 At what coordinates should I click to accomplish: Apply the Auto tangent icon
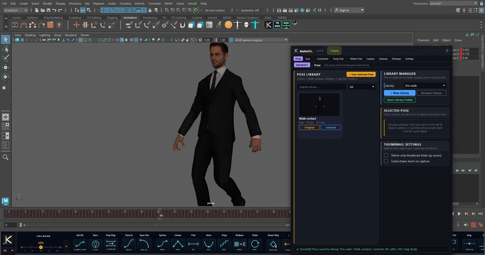[x=209, y=244]
